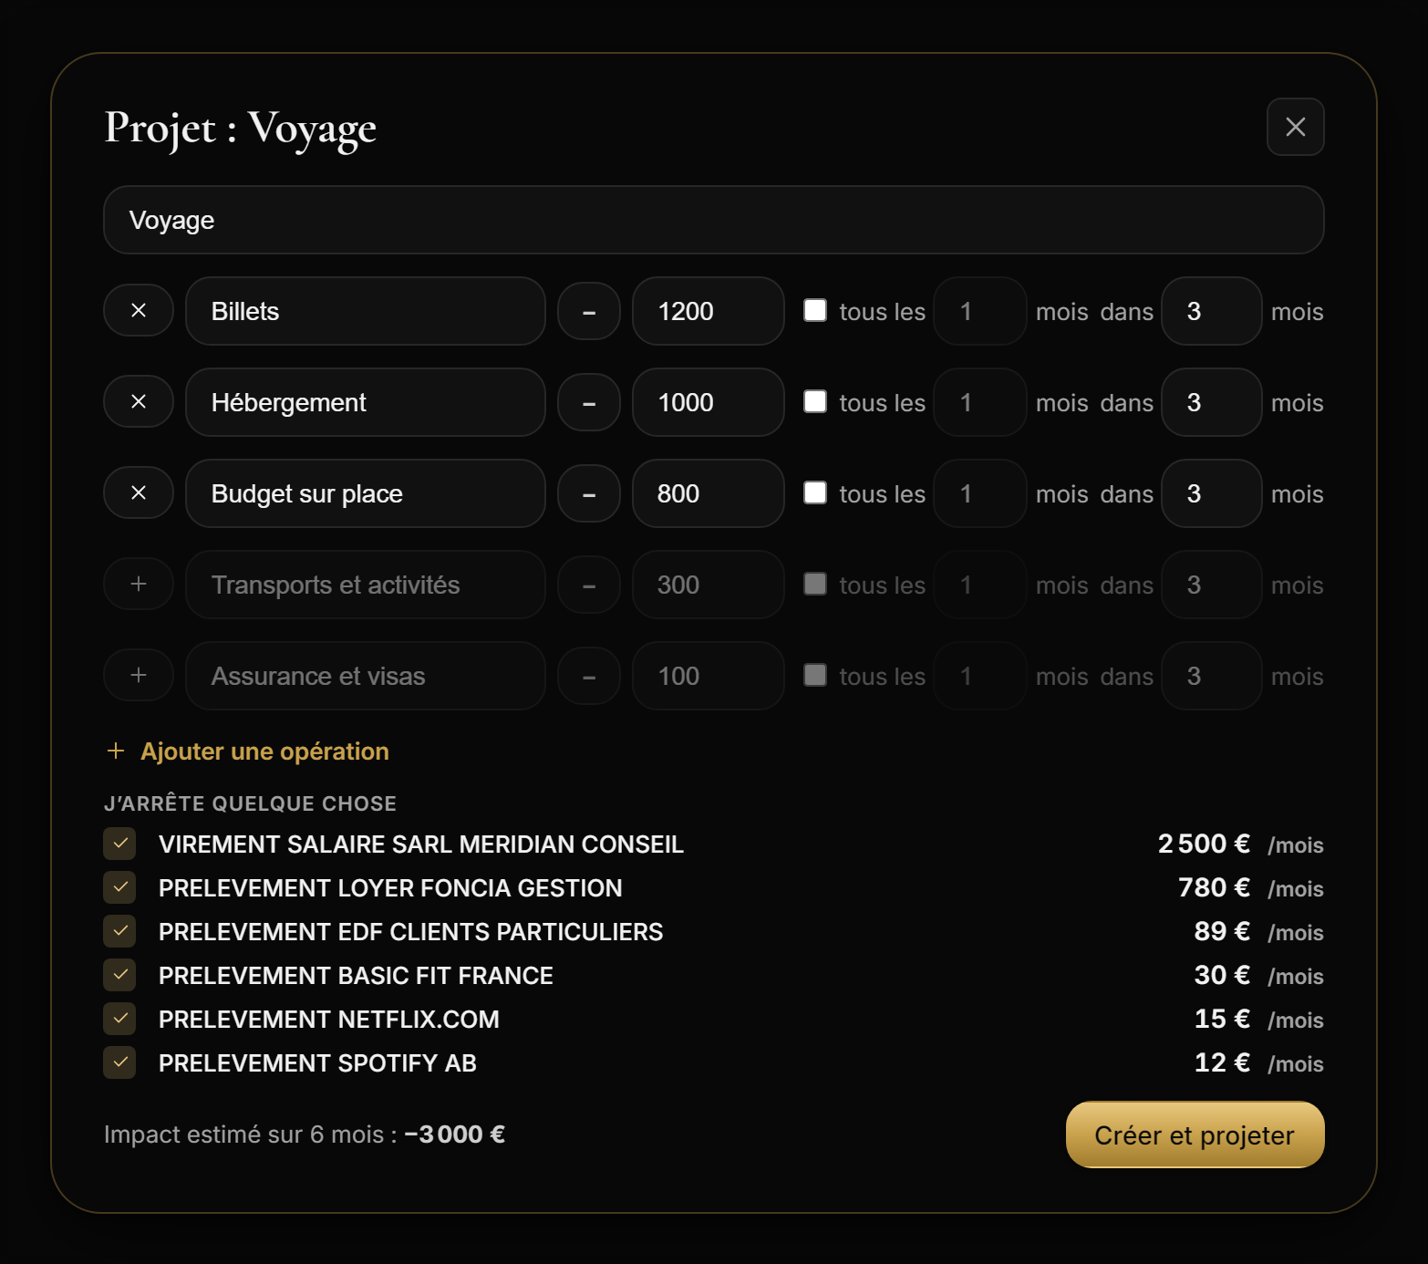Image resolution: width=1428 pixels, height=1264 pixels.
Task: Uncheck PRELEVEMENT EDF CLIENTS PARTICULIERS
Action: pyautogui.click(x=119, y=931)
